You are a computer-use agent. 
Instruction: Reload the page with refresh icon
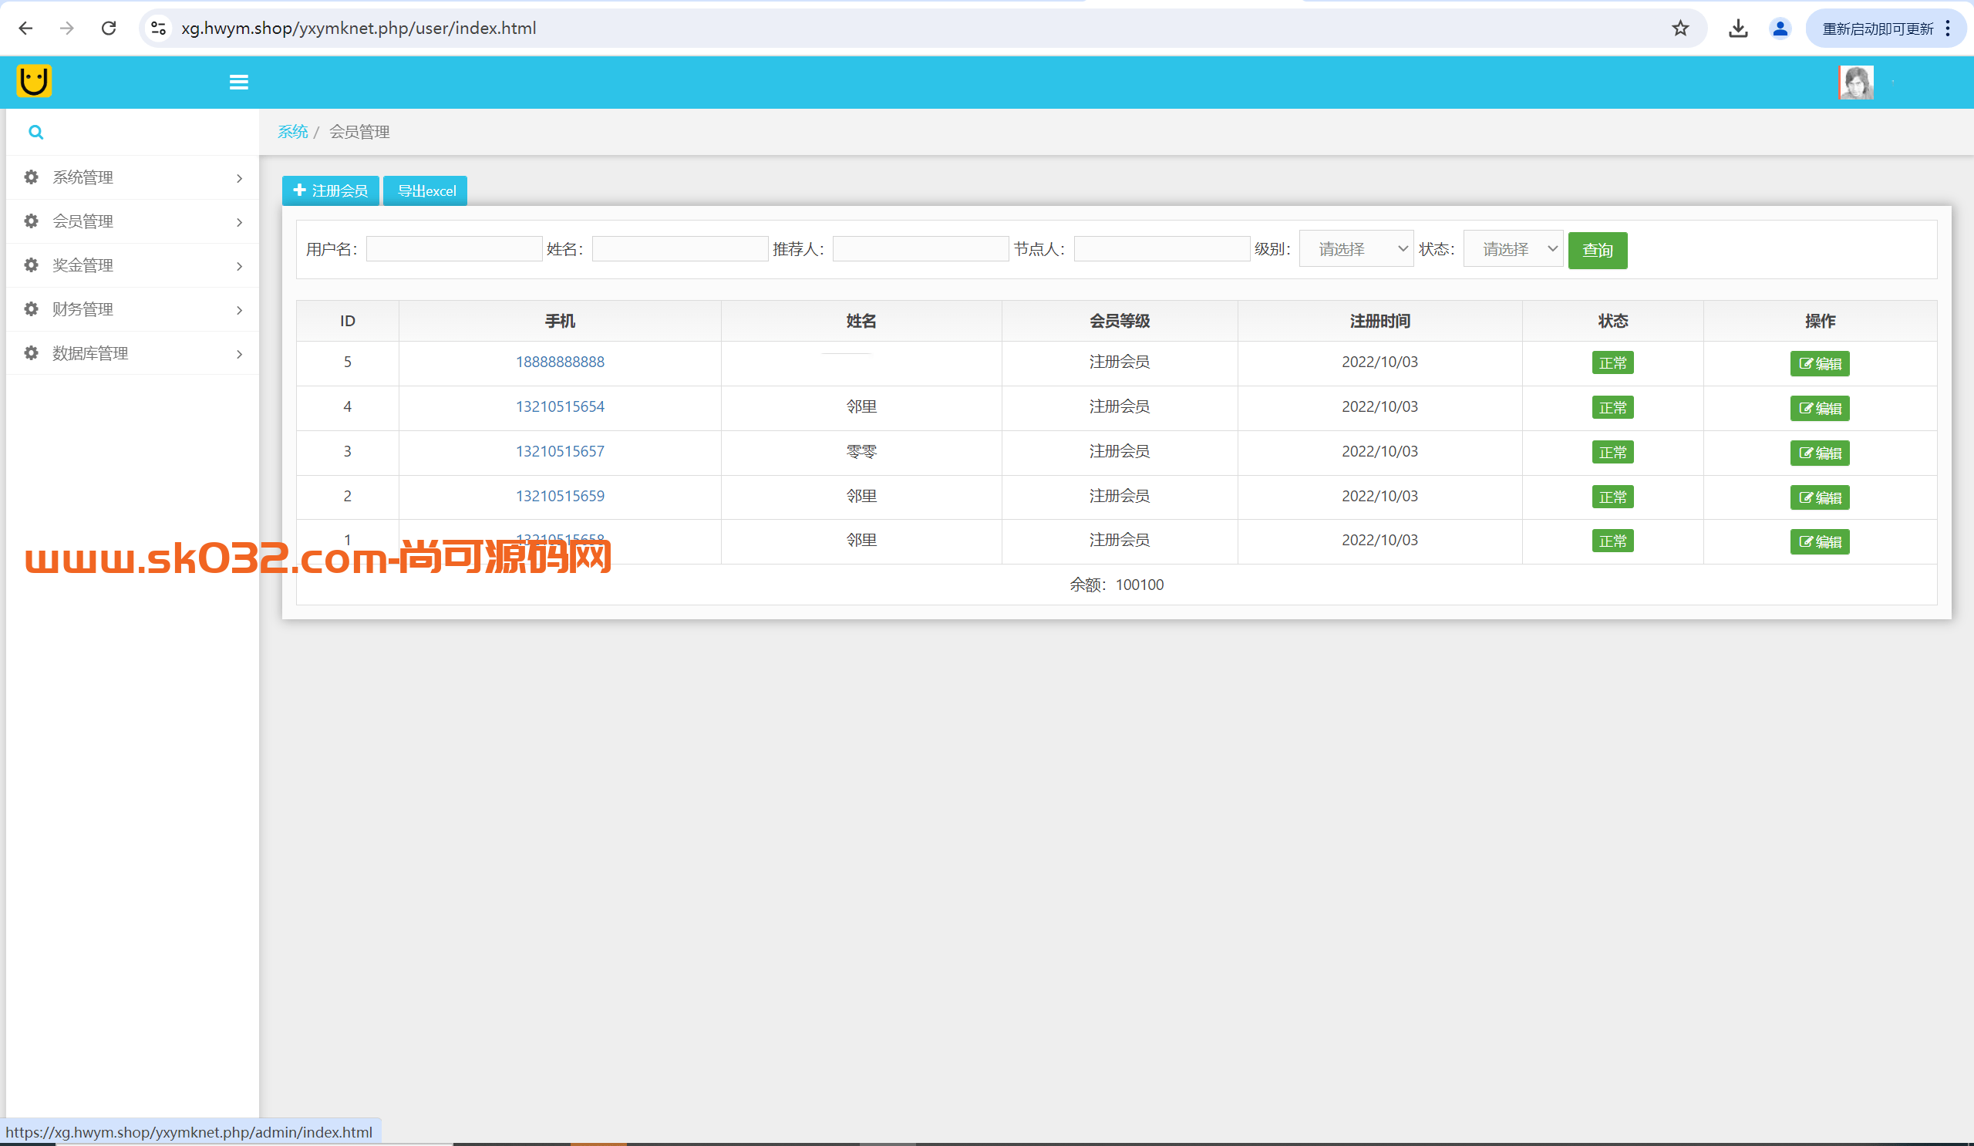point(109,29)
